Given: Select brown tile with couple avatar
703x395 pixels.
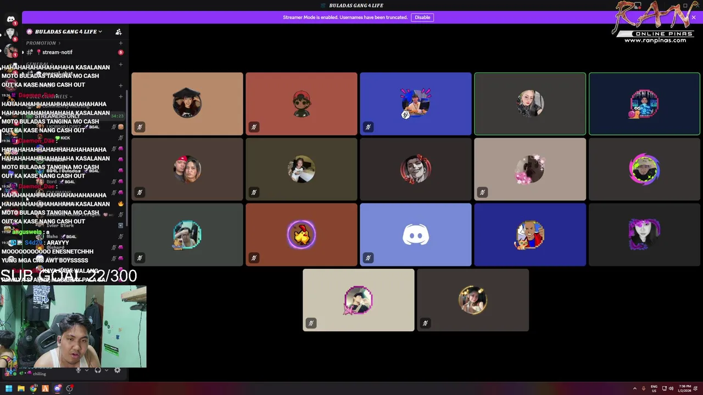Looking at the screenshot, I should point(187,169).
